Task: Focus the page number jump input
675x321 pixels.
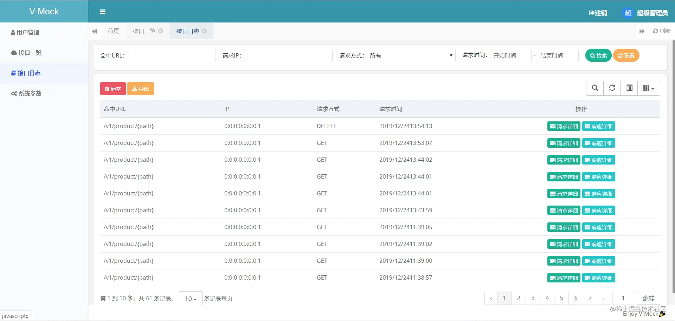Action: coord(623,298)
